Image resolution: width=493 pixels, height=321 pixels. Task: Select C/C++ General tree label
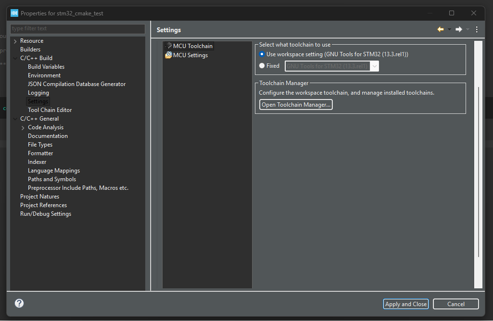click(39, 119)
